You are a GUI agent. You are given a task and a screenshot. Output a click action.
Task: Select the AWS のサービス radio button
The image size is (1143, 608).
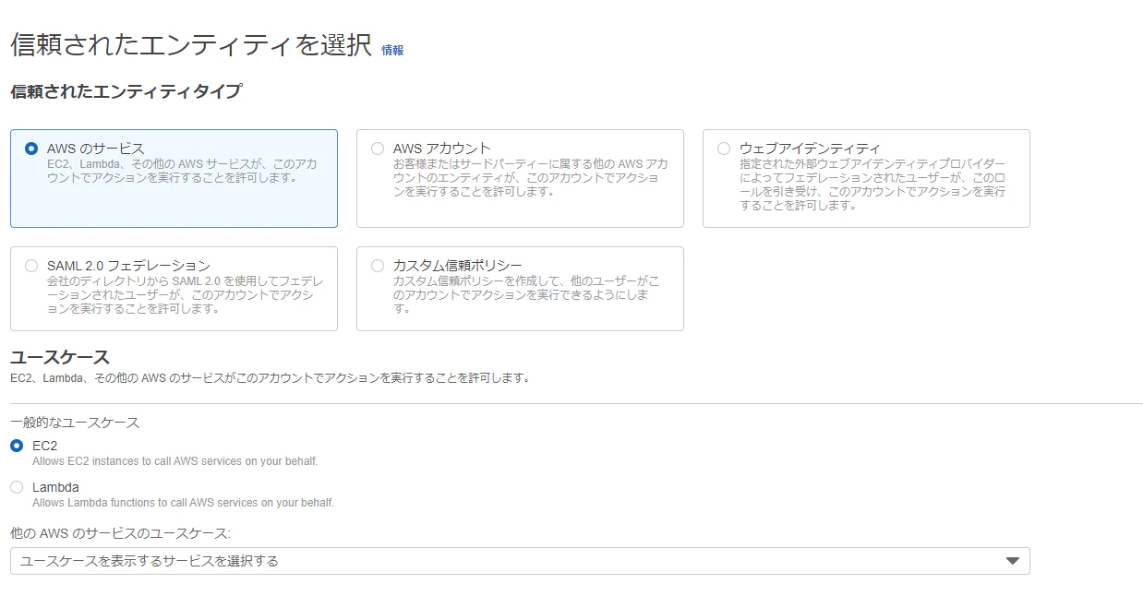[31, 149]
